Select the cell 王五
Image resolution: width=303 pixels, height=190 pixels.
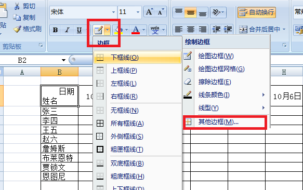[x=60, y=130]
